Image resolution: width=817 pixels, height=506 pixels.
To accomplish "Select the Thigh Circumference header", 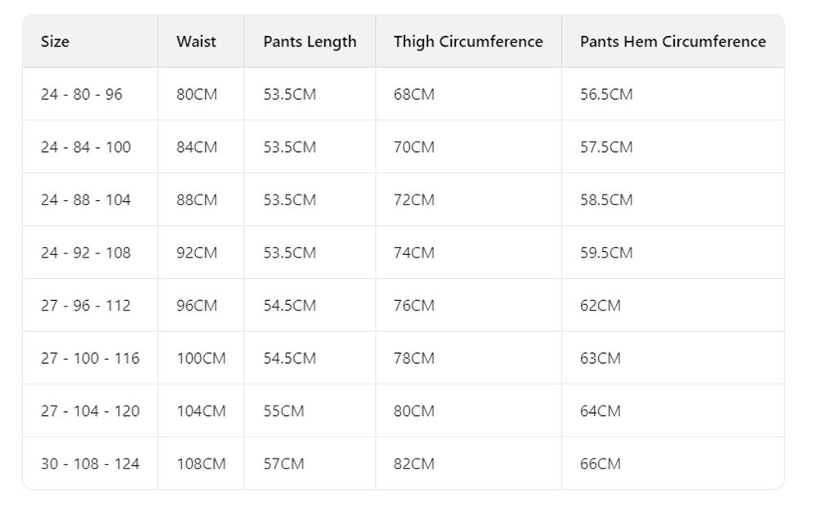I will [x=468, y=42].
